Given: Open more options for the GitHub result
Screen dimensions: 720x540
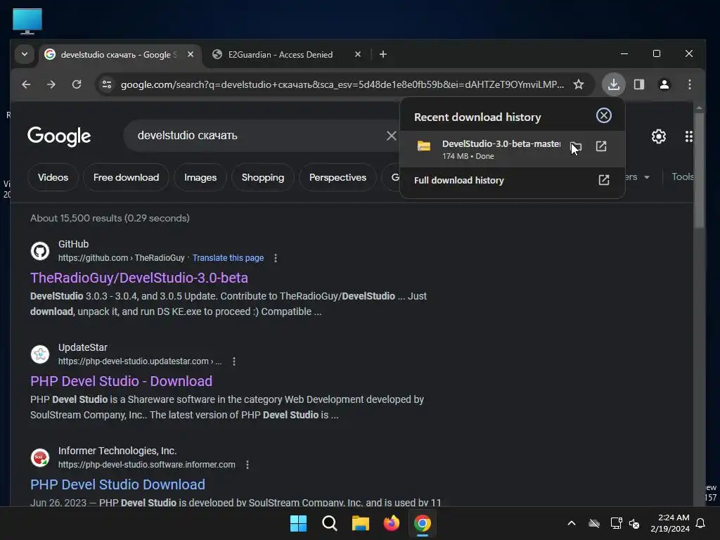Looking at the screenshot, I should tap(276, 258).
